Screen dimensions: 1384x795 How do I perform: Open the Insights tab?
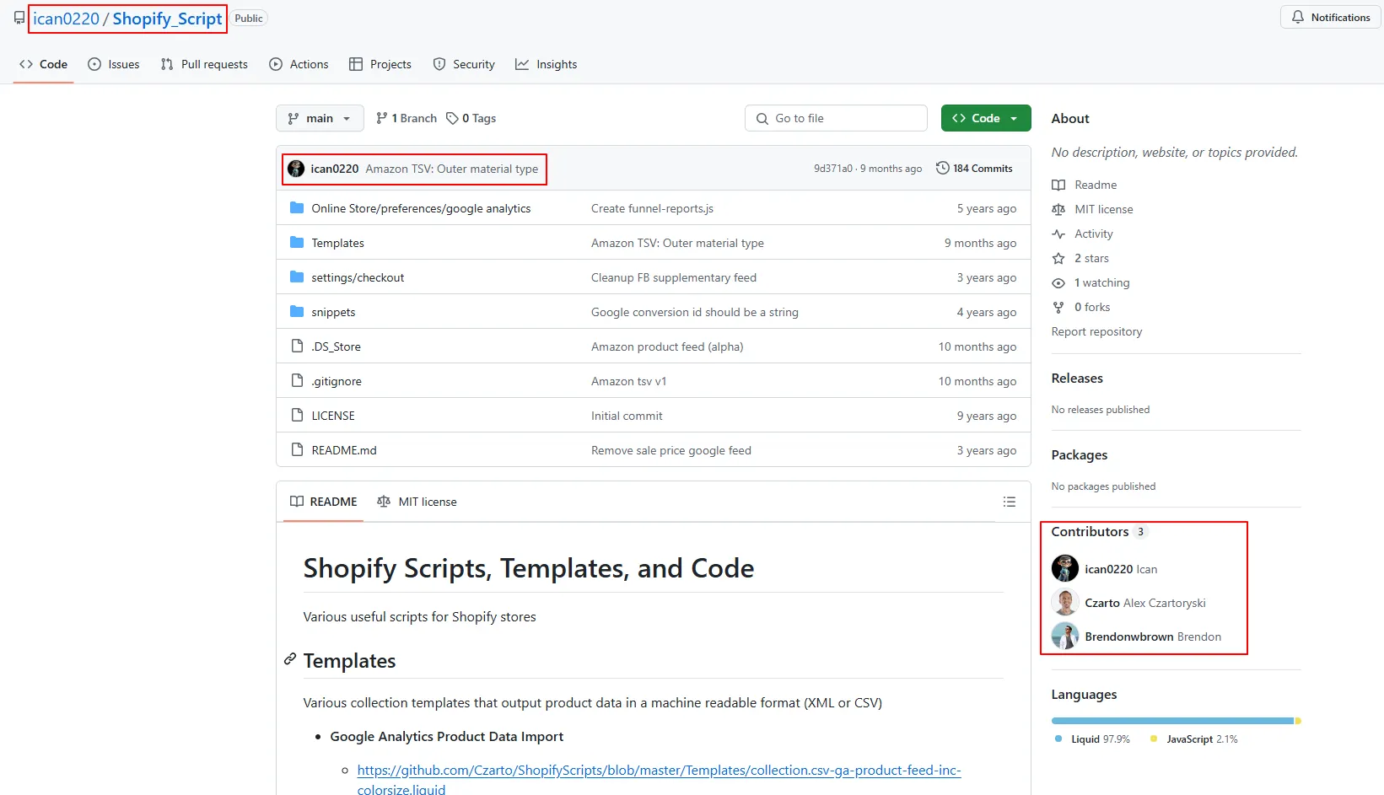547,64
